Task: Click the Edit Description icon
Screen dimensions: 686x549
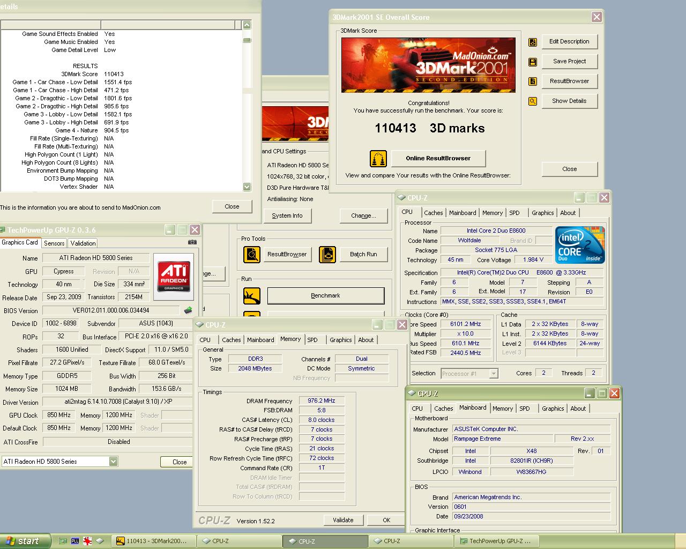Action: click(533, 42)
